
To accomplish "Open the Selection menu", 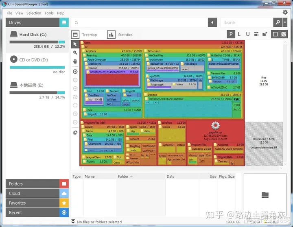I will [34, 13].
